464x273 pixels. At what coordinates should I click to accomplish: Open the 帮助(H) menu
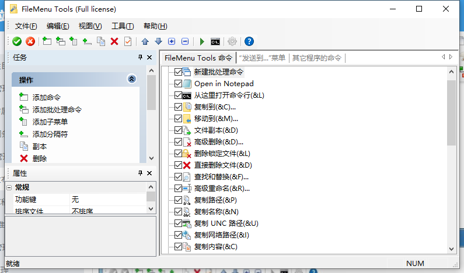pos(155,26)
